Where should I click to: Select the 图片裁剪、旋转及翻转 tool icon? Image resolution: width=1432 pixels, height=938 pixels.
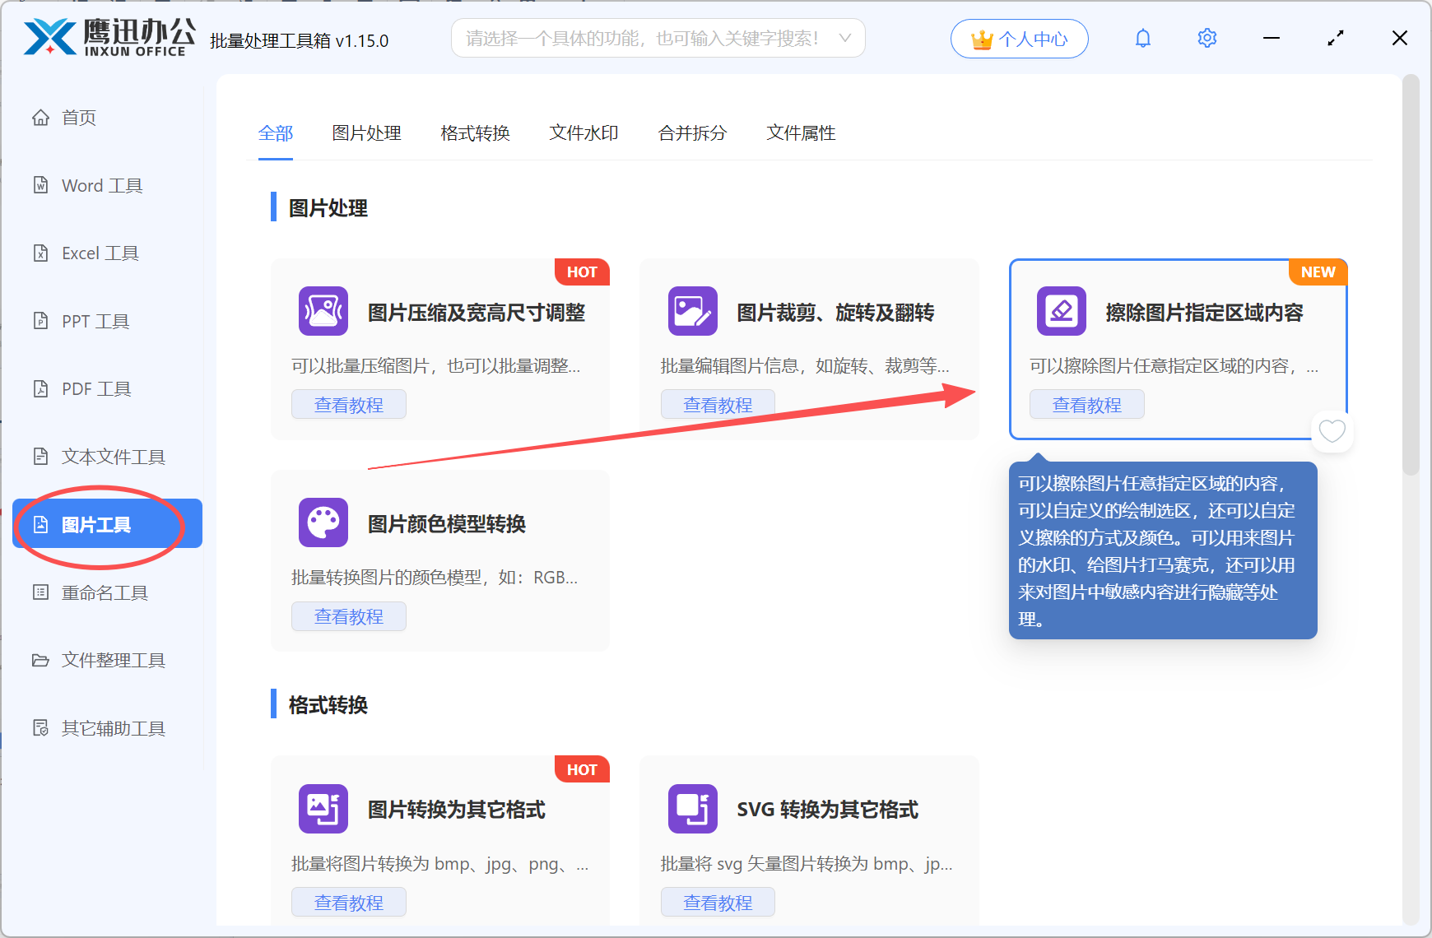pos(692,311)
